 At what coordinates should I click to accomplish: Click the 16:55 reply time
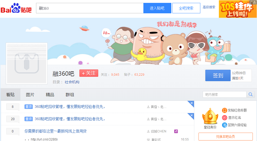[185, 139]
